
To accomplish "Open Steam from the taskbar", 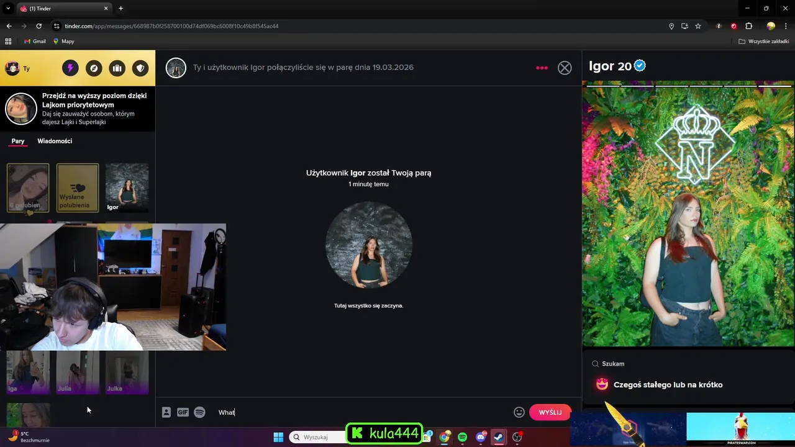I will coord(498,437).
